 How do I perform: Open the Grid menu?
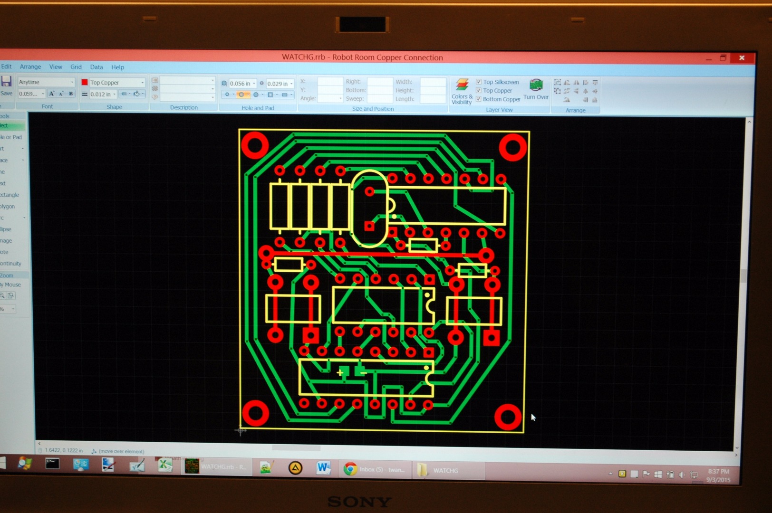[76, 67]
